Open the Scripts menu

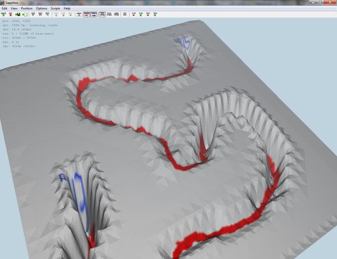click(55, 8)
